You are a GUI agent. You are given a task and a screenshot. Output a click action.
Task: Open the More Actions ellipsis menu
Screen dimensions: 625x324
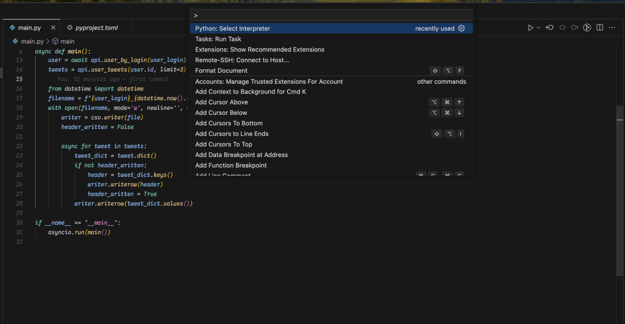click(612, 27)
